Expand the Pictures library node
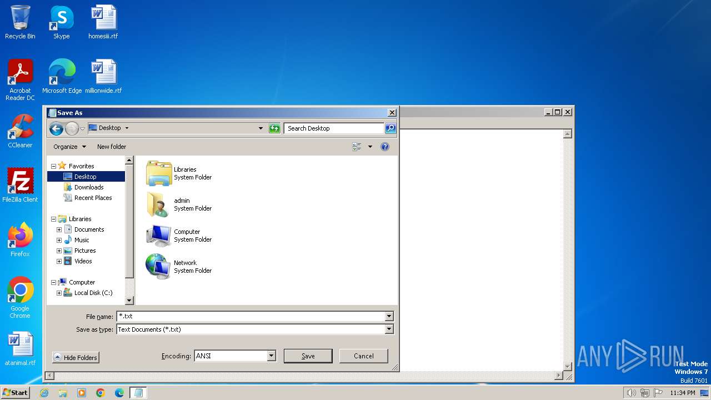Viewport: 711px width, 400px height. point(59,251)
